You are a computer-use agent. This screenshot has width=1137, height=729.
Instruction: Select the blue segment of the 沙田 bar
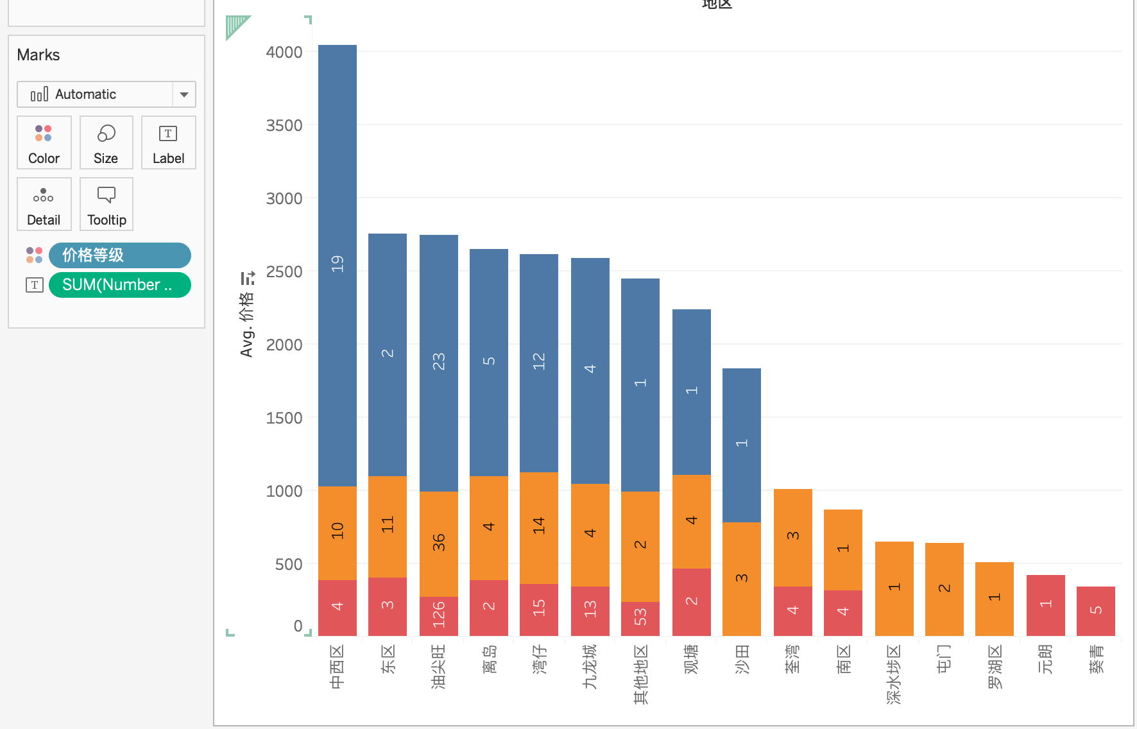742,445
